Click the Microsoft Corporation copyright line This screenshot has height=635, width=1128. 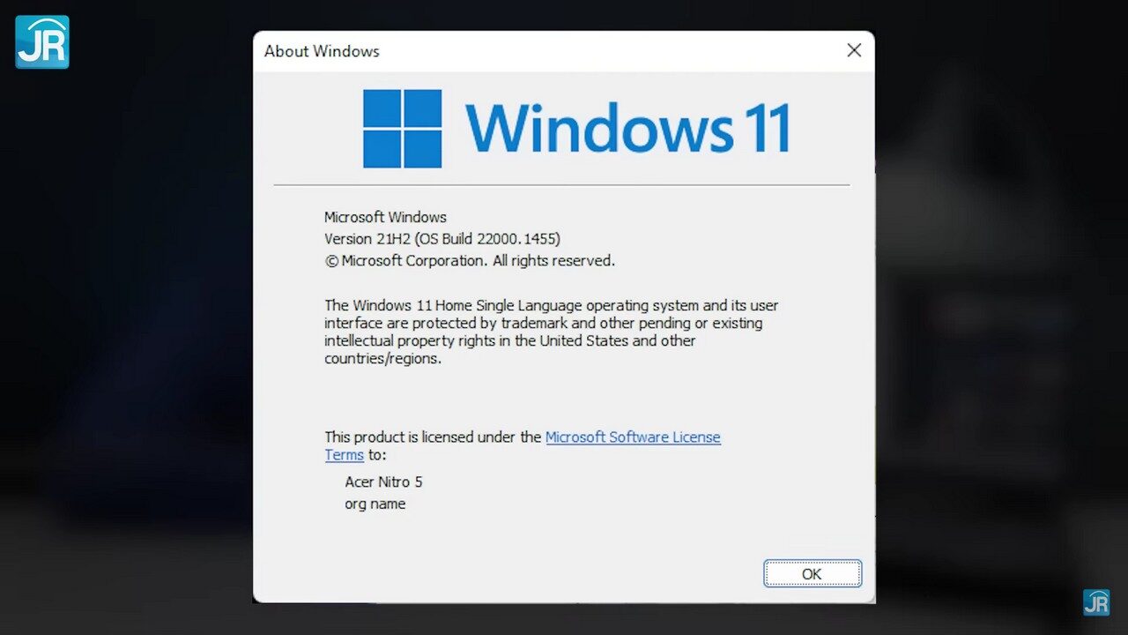[470, 261]
